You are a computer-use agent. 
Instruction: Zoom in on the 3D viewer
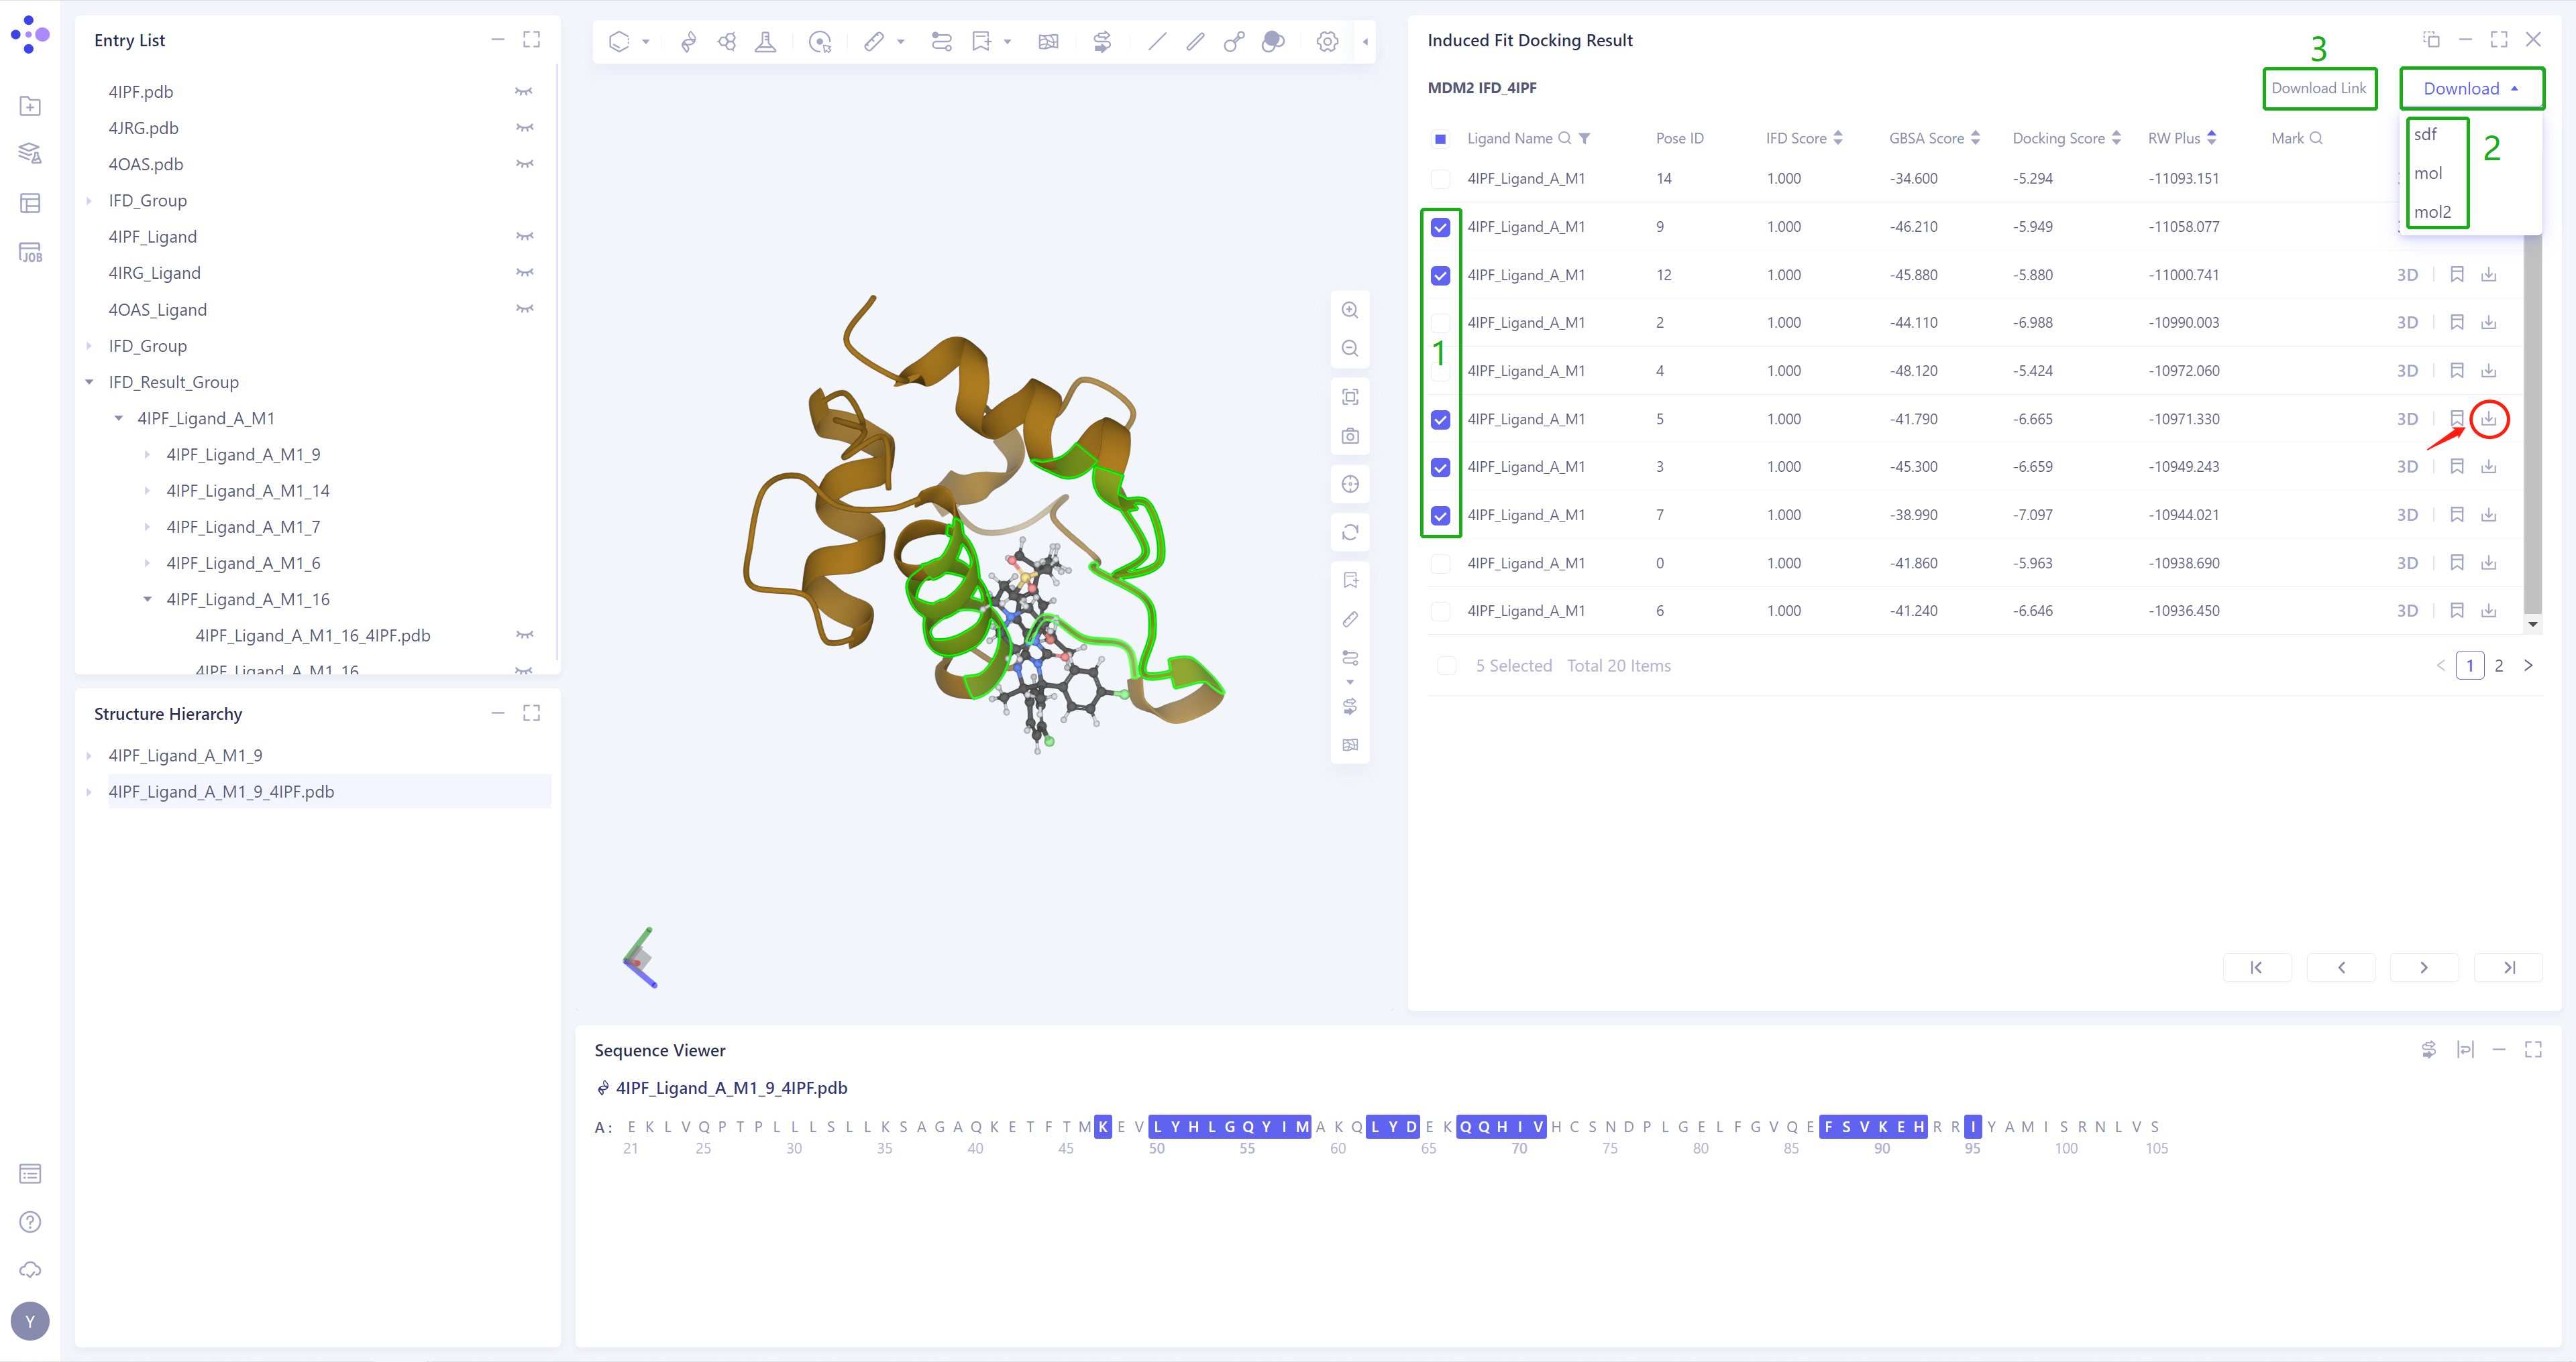[x=1351, y=310]
